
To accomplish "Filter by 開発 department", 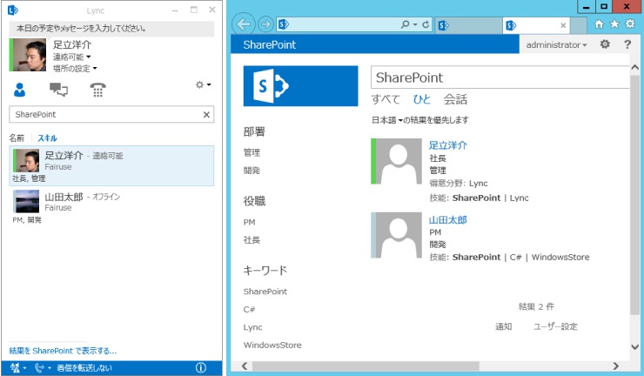I will [252, 170].
